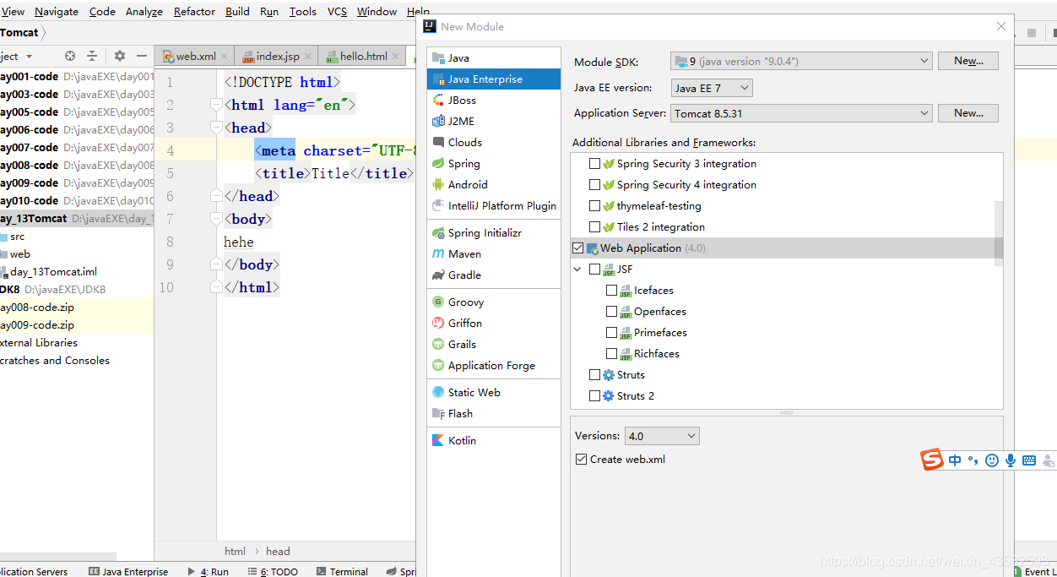Enable Primefaces checkbox
Screen dimensions: 1057x577
click(x=611, y=333)
